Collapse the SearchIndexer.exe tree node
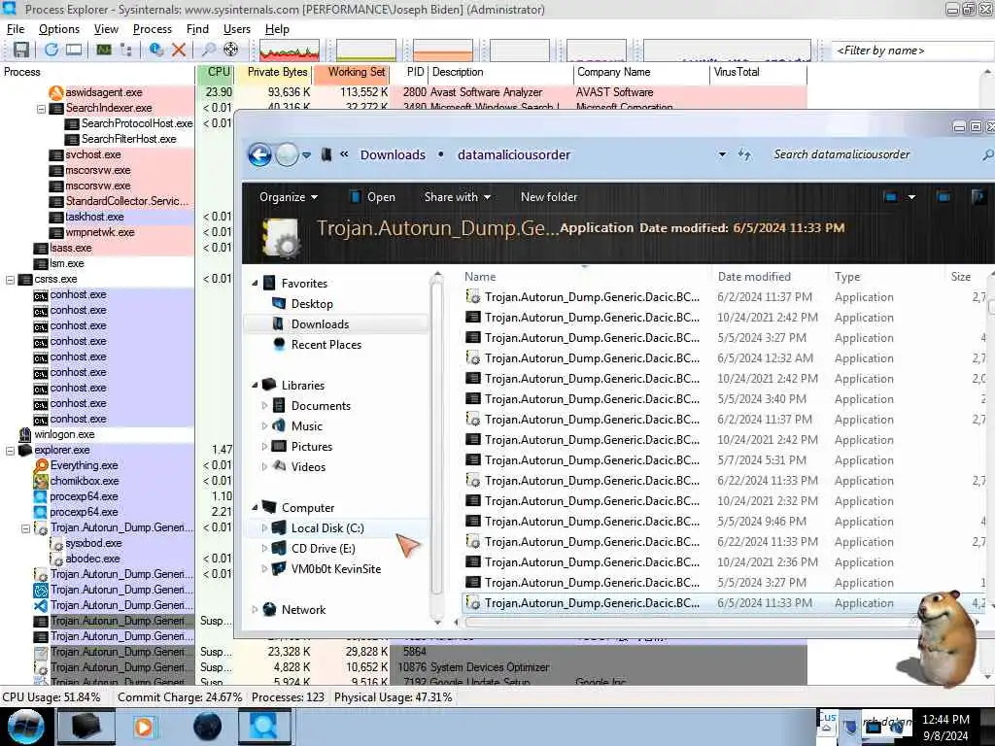 click(41, 109)
